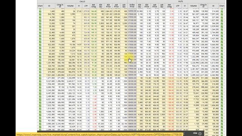Open strike price 18500.00 link

pos(132,105)
